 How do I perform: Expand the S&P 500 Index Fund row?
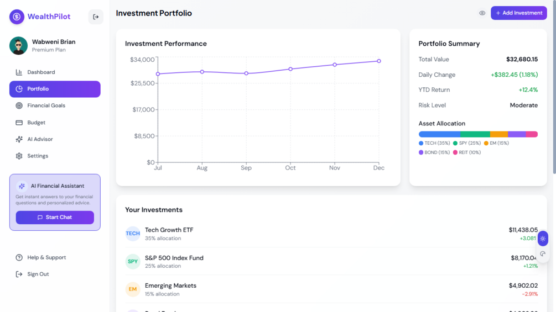tap(331, 261)
